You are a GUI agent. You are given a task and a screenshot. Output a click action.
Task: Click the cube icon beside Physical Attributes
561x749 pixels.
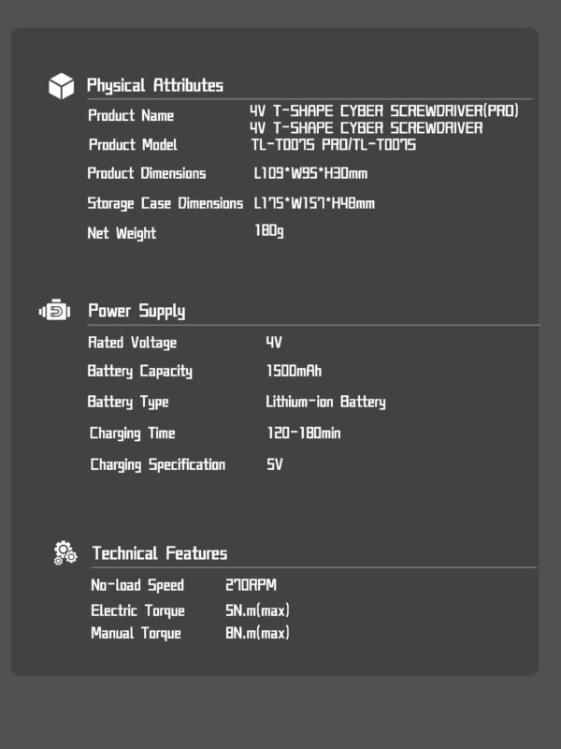pos(61,86)
